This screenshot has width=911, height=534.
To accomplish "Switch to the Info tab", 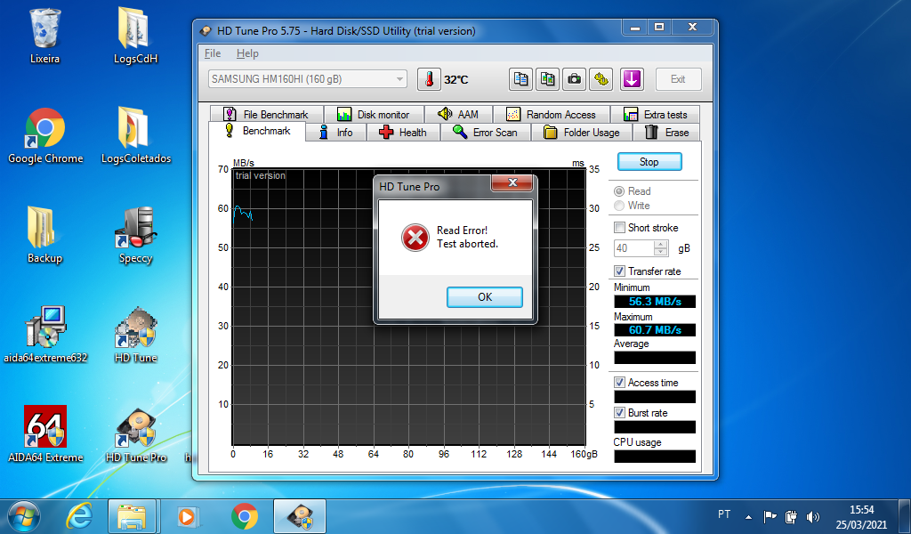I will tap(337, 133).
